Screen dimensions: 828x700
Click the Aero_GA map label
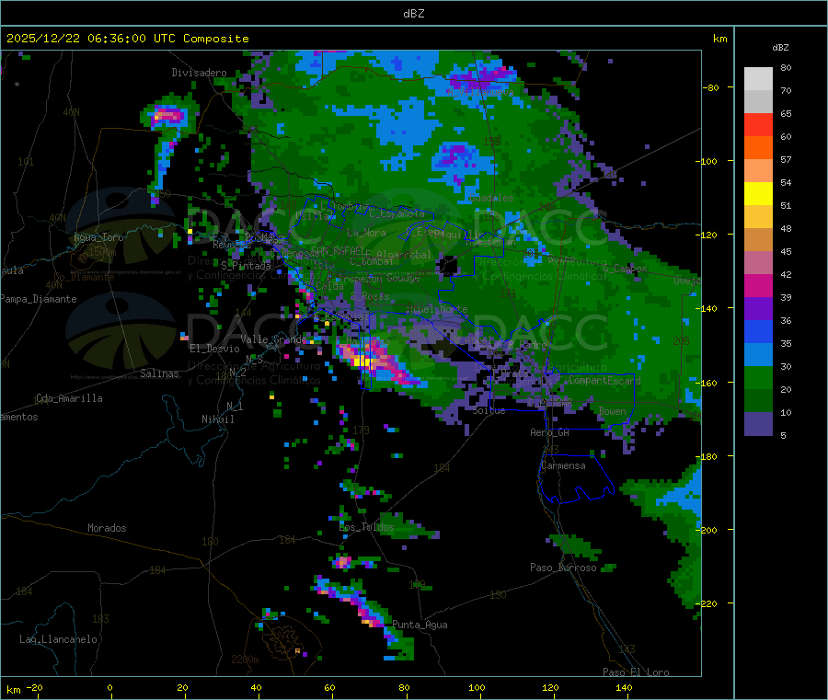coord(550,432)
